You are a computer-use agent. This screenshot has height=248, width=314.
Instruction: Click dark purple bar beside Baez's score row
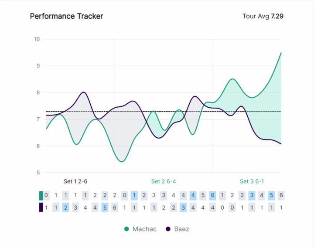[x=41, y=207]
